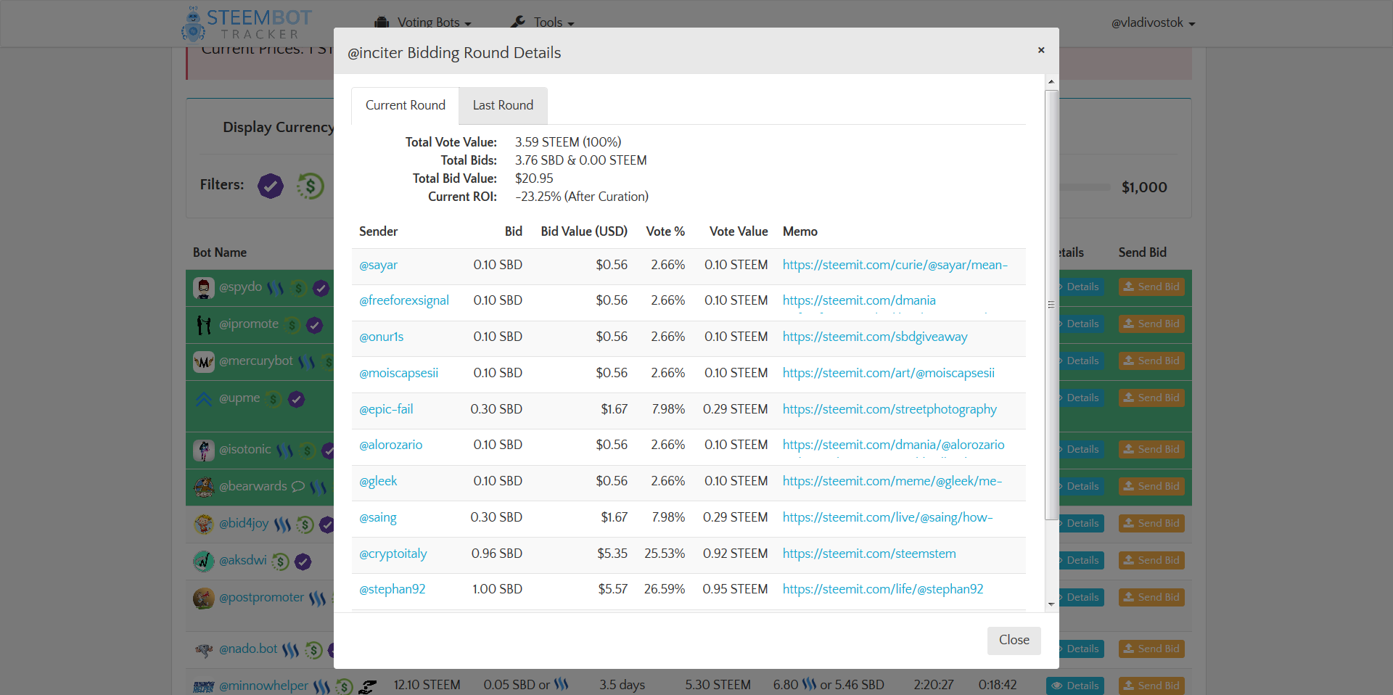Click the slider track beside $1,000
The image size is (1393, 695).
tap(1085, 187)
